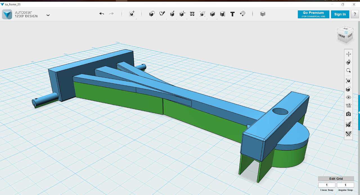Select the Zoom magnifier tool
Image resolution: width=360 pixels, height=195 pixels.
(348, 71)
